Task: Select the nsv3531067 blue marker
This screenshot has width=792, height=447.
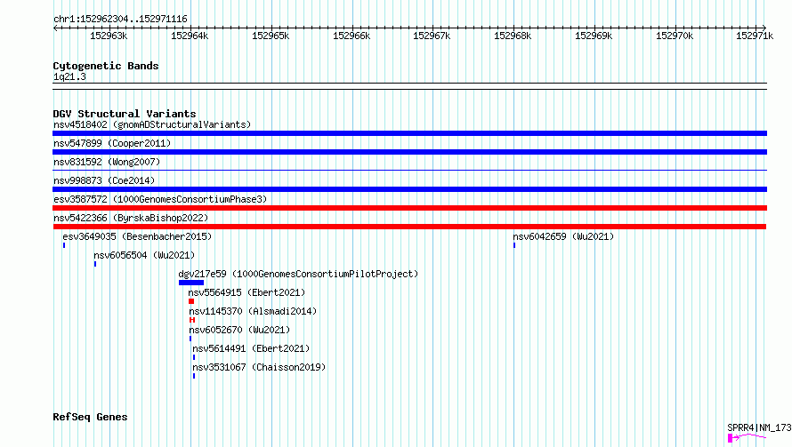Action: click(194, 376)
